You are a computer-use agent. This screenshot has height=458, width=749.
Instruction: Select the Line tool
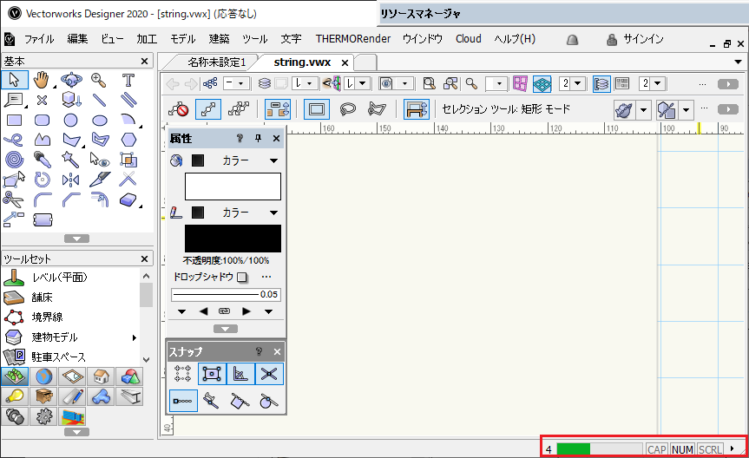coord(99,100)
